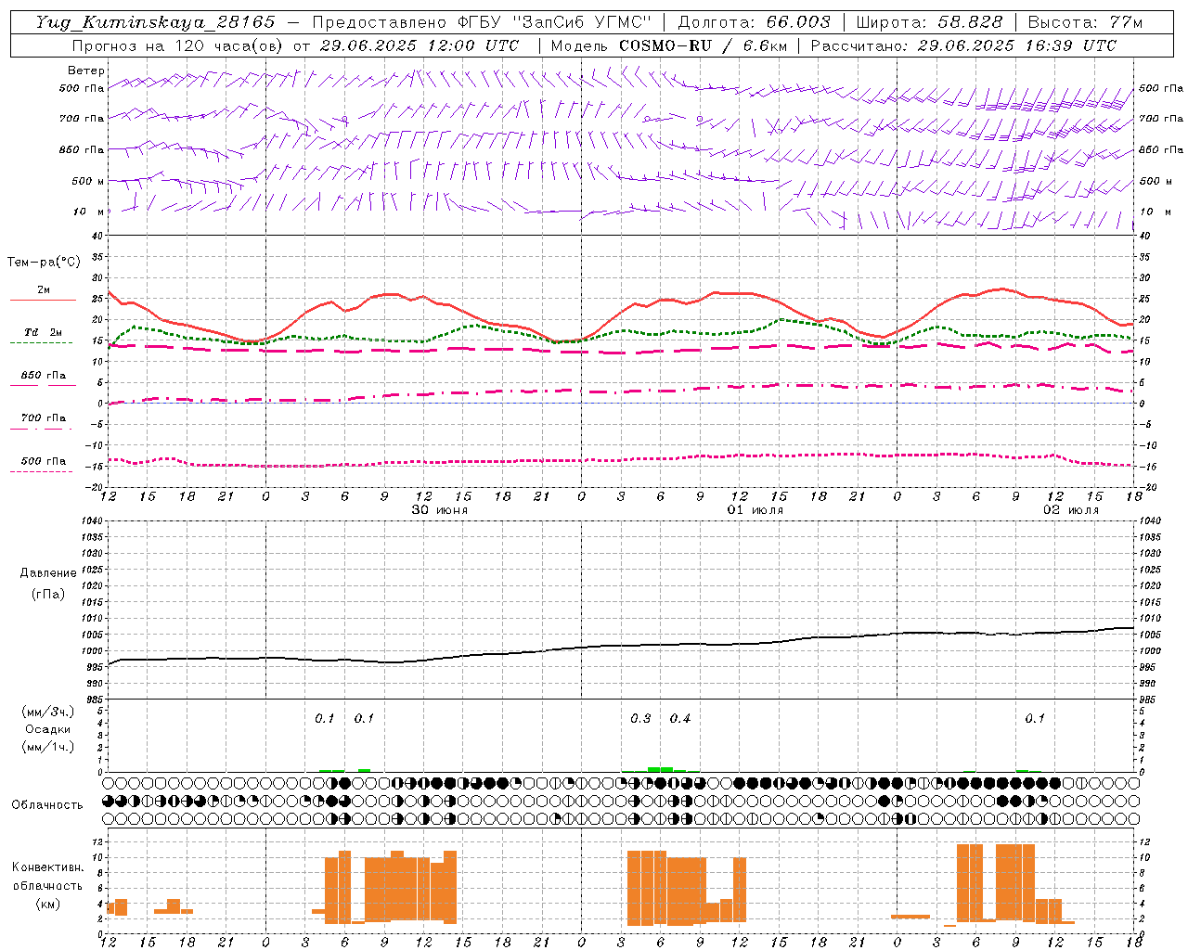Click the 850 гПа temperature legend entry

pyautogui.click(x=44, y=376)
